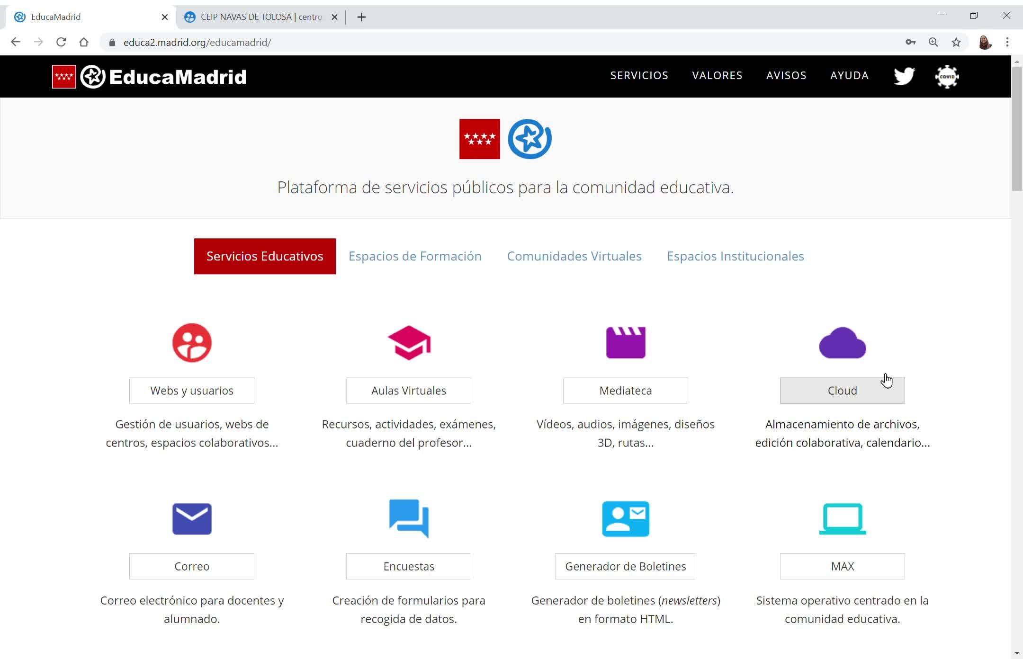
Task: Click the page vertical scrollbar thumb
Action: click(1016, 128)
